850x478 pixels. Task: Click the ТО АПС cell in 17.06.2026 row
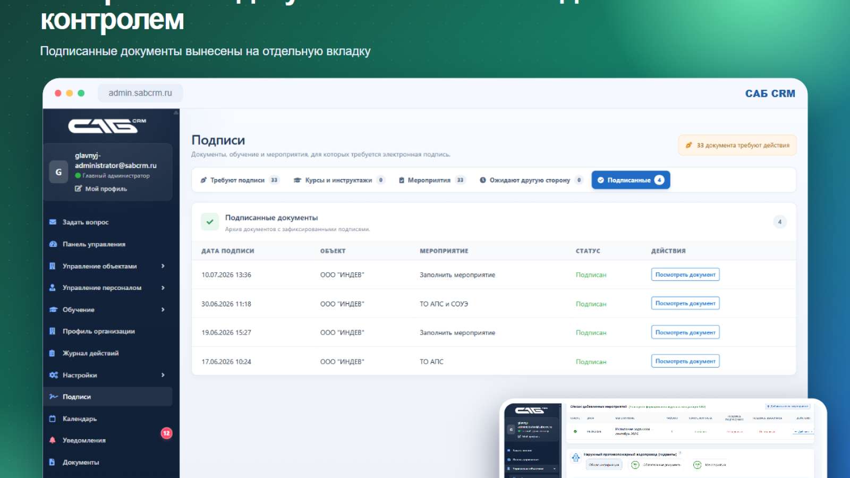point(431,362)
